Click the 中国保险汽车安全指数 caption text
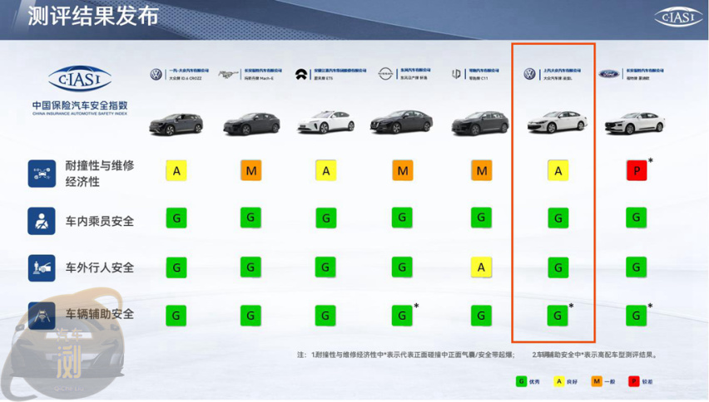 click(x=80, y=105)
